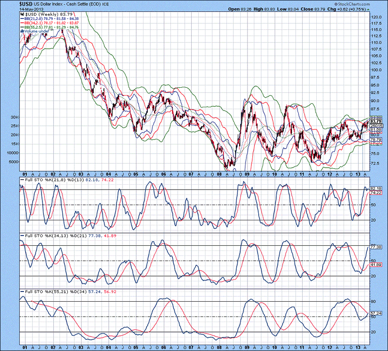The image size is (388, 351).
Task: Click the 83.79 current price axis tag
Action: [x=374, y=121]
